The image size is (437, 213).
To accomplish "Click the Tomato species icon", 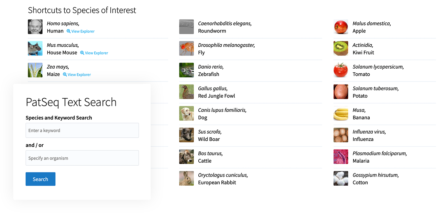I will 341,70.
